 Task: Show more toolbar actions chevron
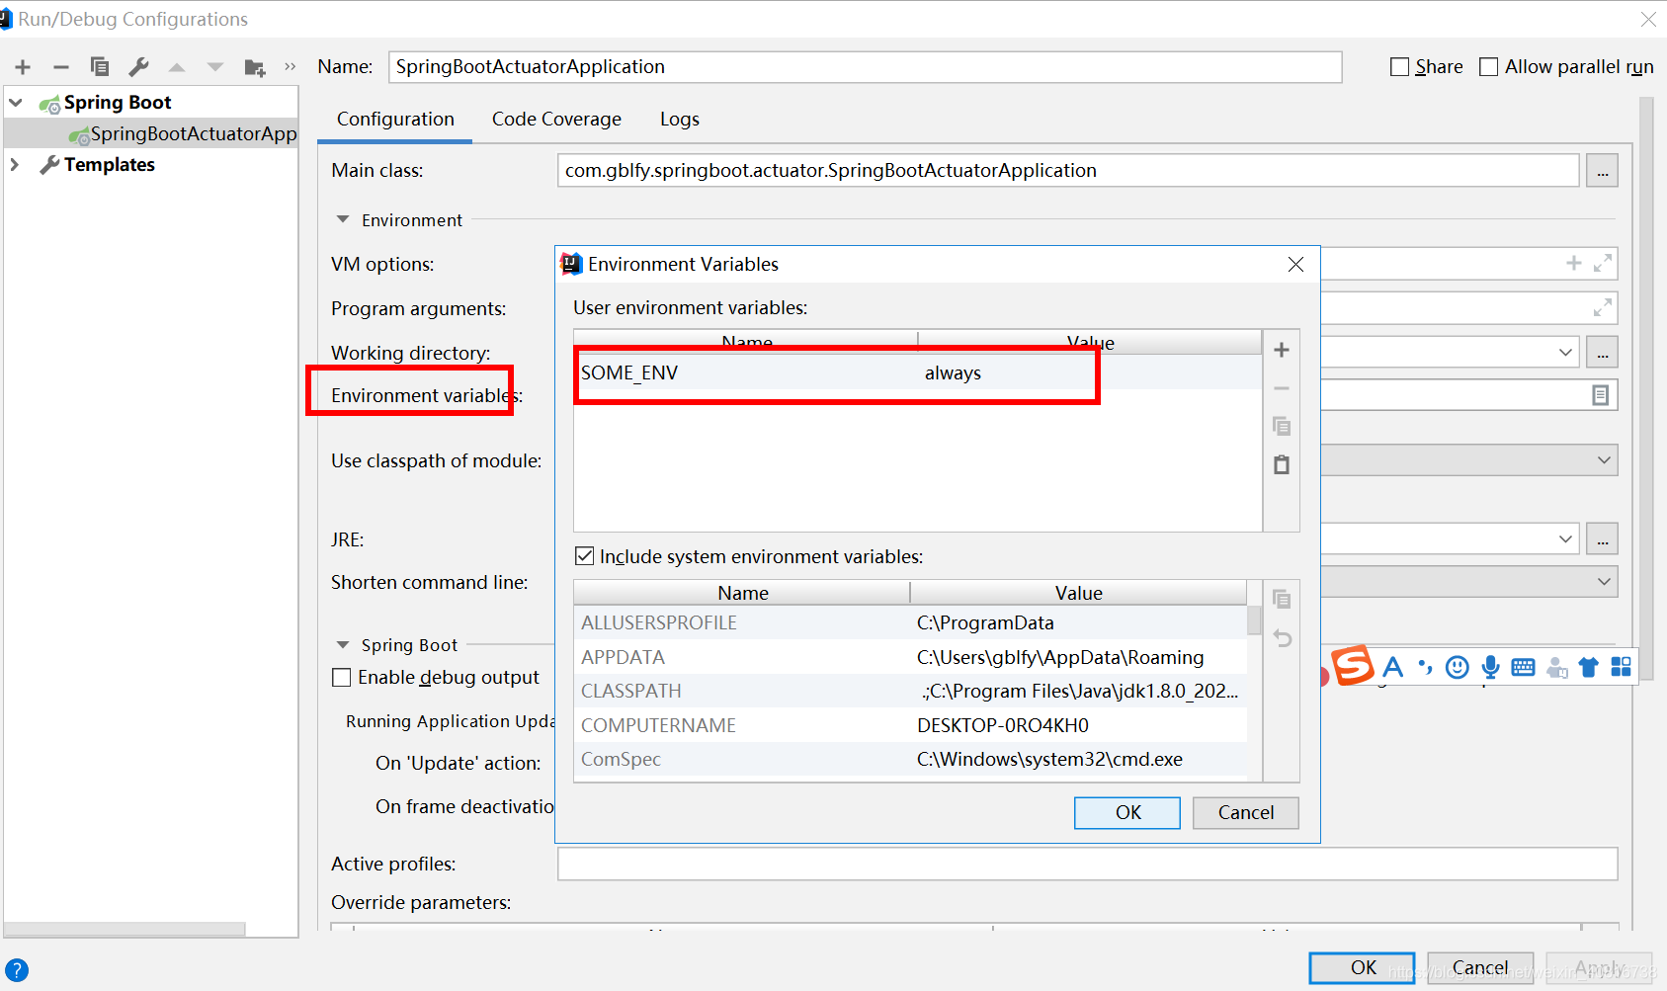(291, 66)
